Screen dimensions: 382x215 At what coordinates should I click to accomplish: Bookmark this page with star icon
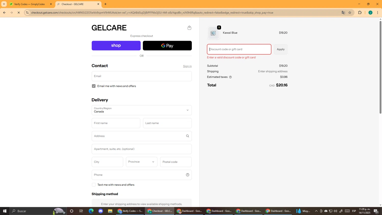[350, 12]
